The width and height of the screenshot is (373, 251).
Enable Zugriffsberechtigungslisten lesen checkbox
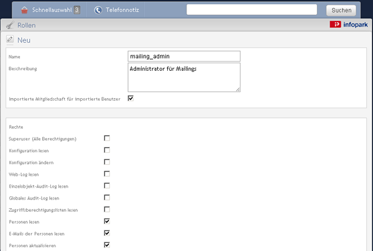point(107,209)
